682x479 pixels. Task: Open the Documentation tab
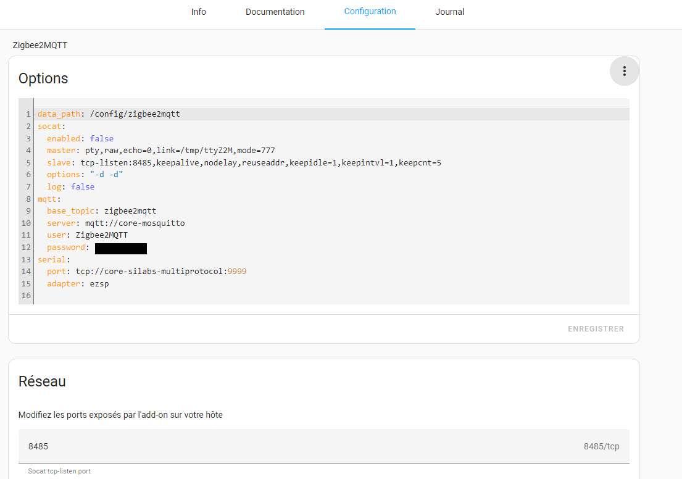click(275, 12)
